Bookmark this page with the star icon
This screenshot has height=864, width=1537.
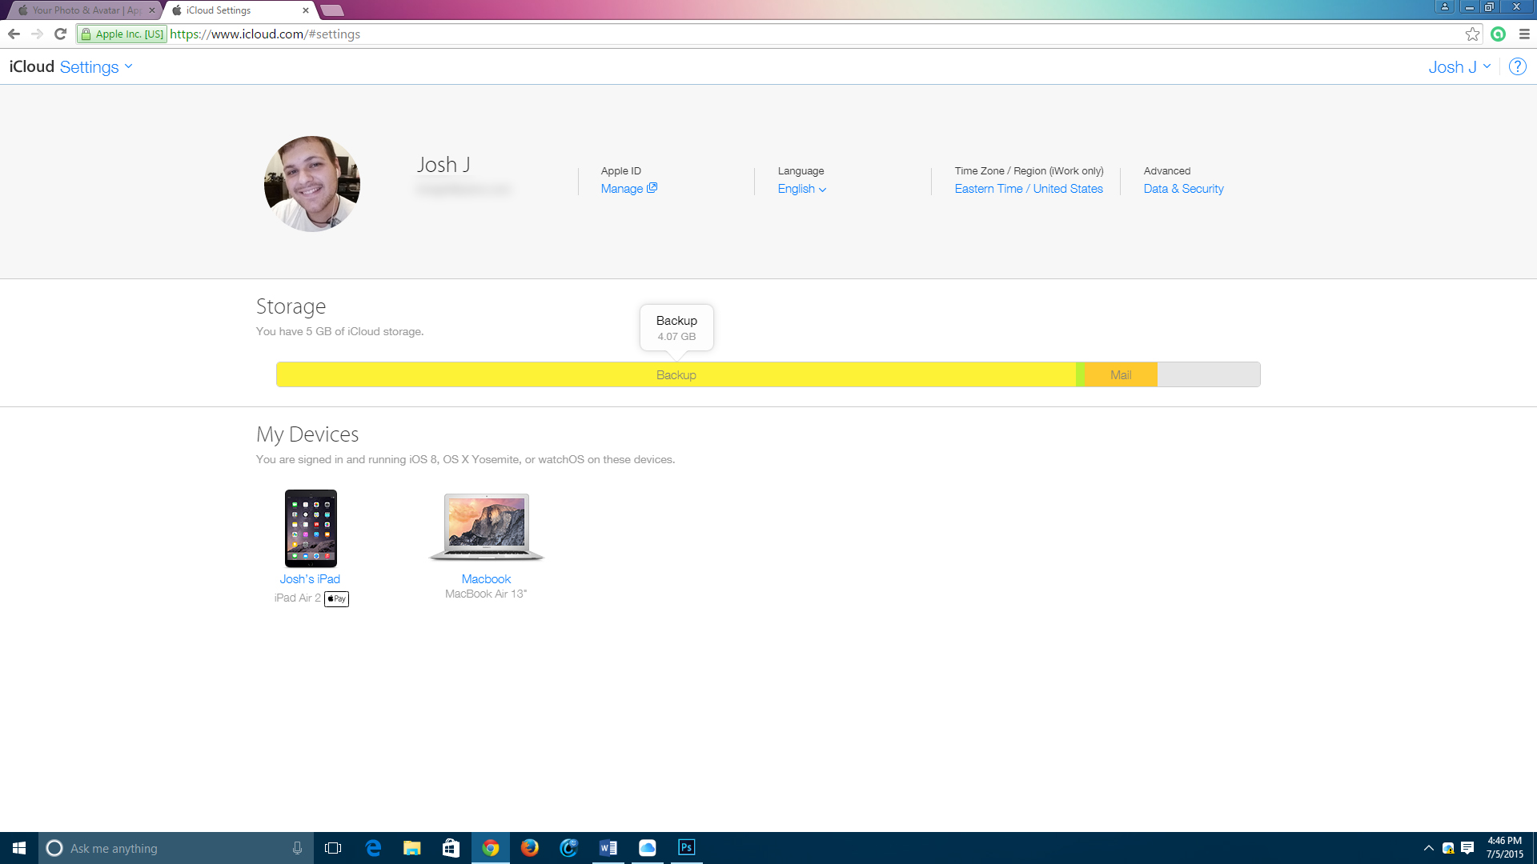tap(1472, 34)
